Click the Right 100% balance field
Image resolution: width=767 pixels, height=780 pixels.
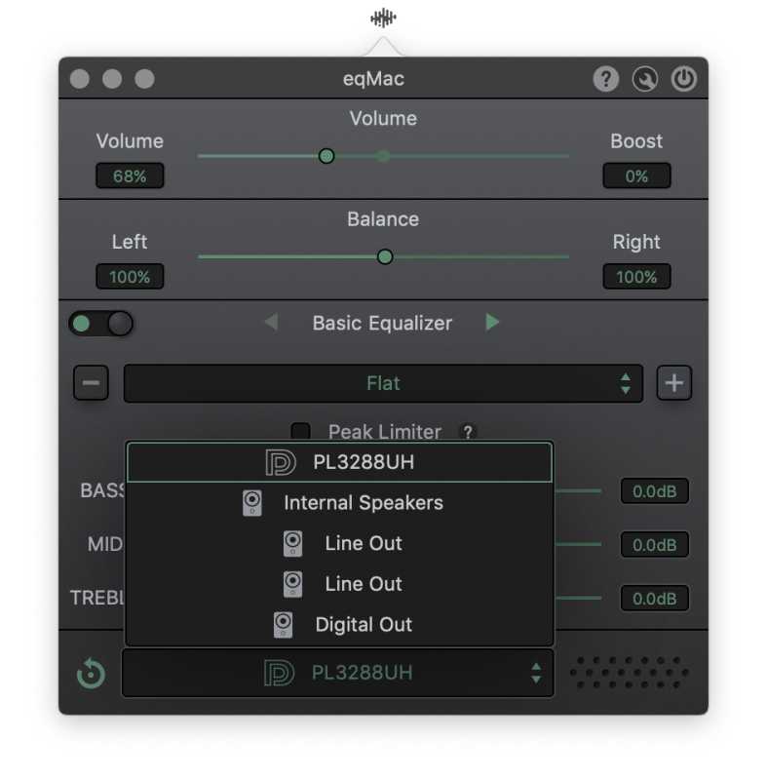click(636, 277)
